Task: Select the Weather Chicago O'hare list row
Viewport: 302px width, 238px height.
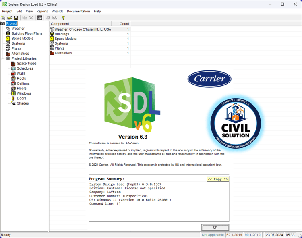Action: point(90,29)
